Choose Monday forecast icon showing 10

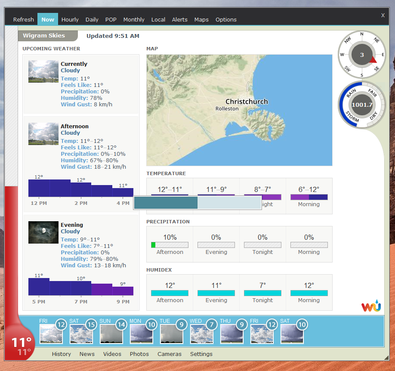point(141,334)
